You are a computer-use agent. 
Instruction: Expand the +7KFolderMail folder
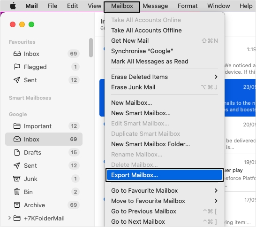pyautogui.click(x=9, y=218)
